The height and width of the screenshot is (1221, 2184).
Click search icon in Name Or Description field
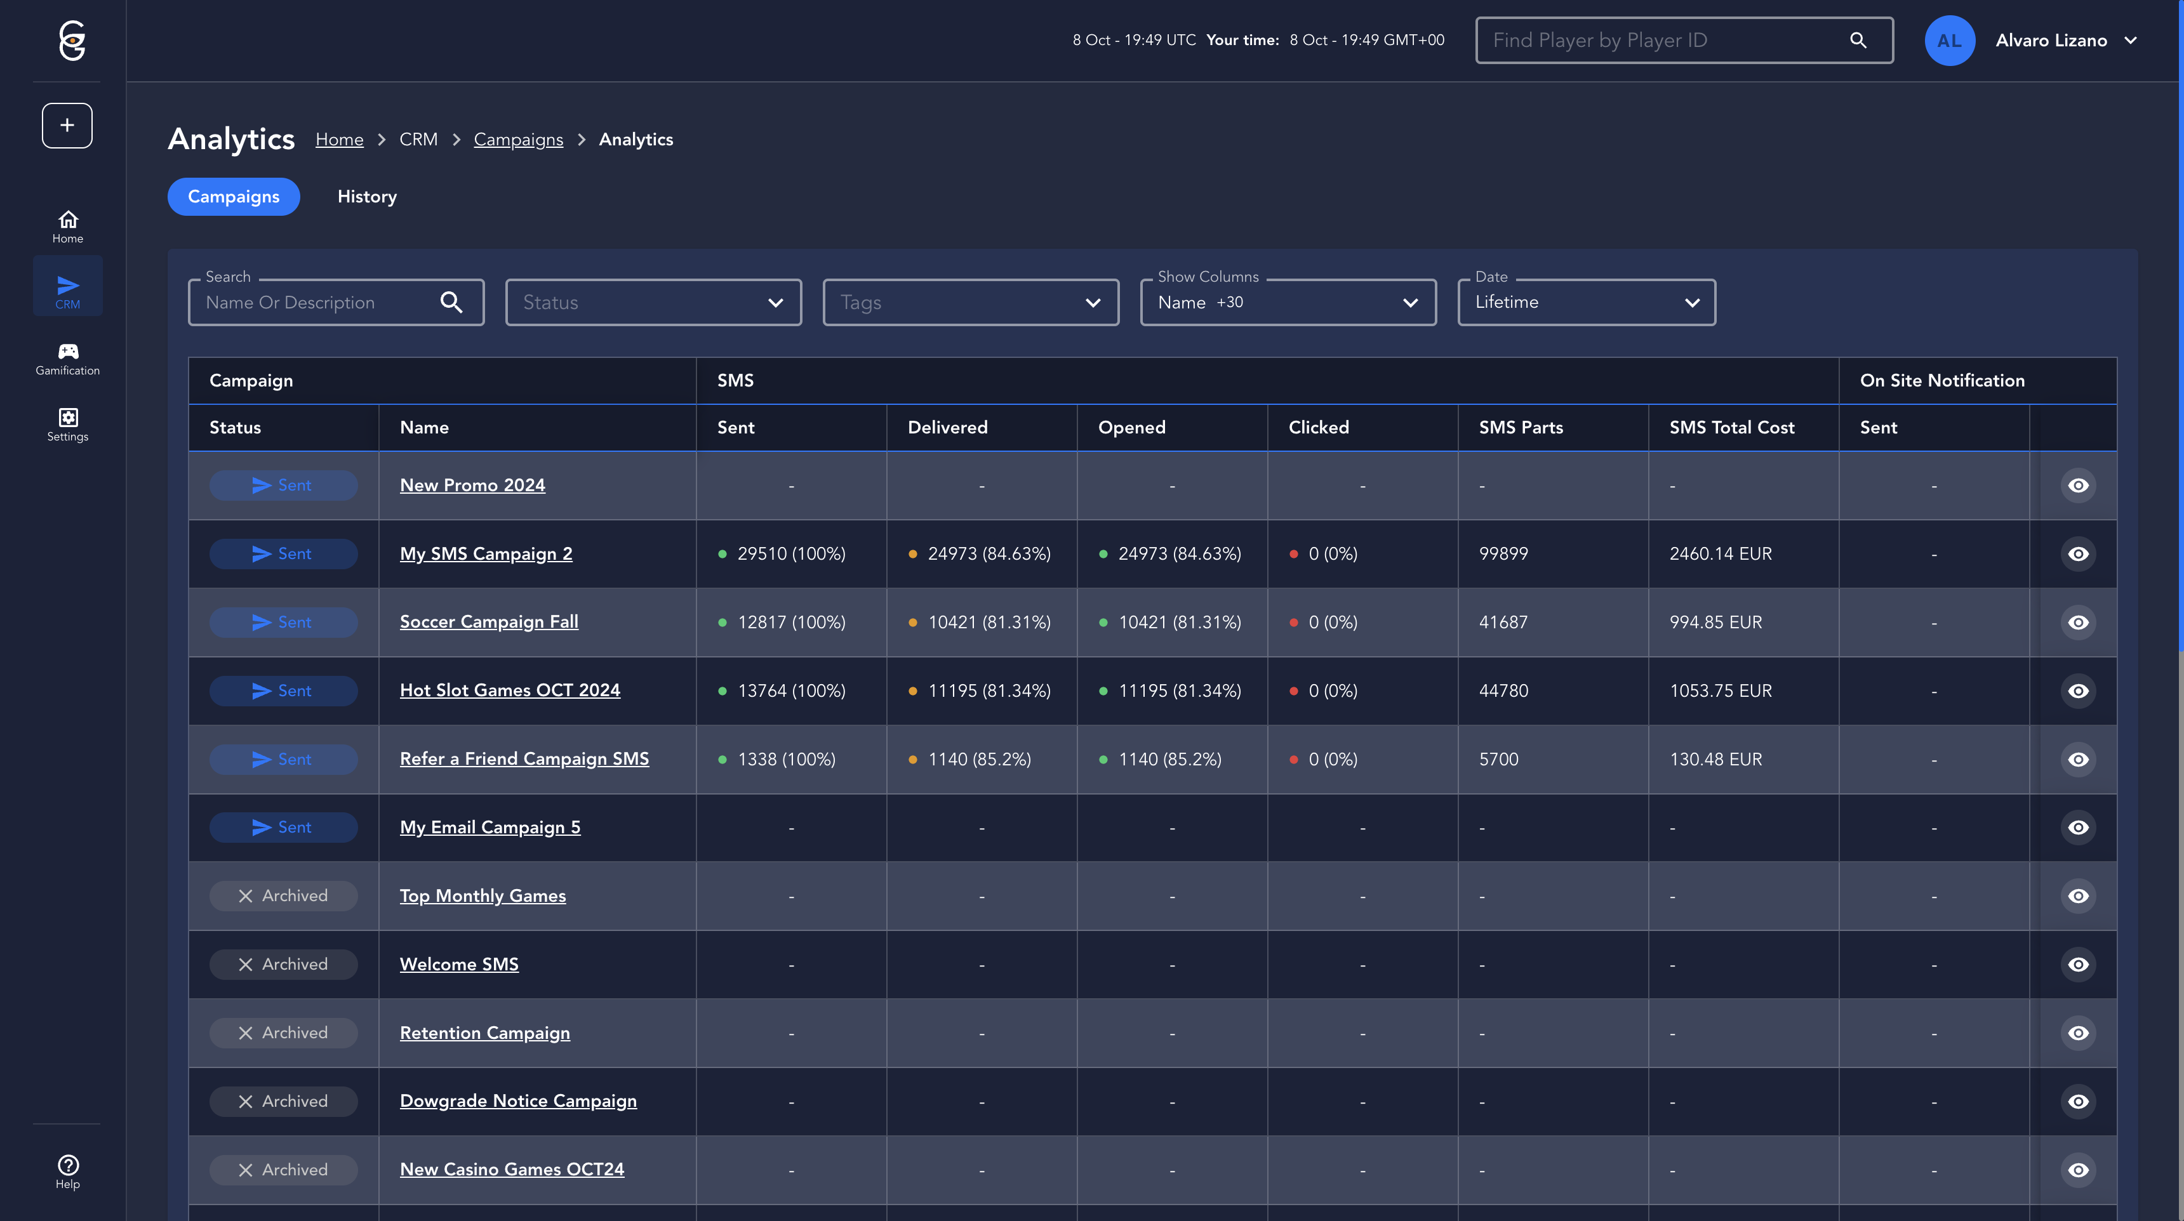(x=451, y=303)
